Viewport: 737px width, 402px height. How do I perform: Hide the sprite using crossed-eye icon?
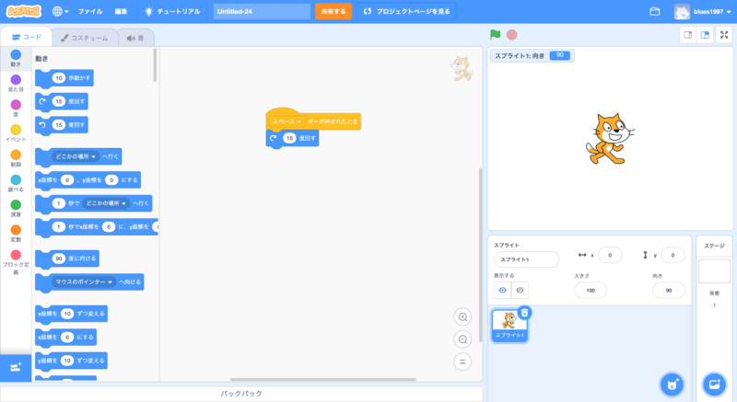click(x=520, y=290)
